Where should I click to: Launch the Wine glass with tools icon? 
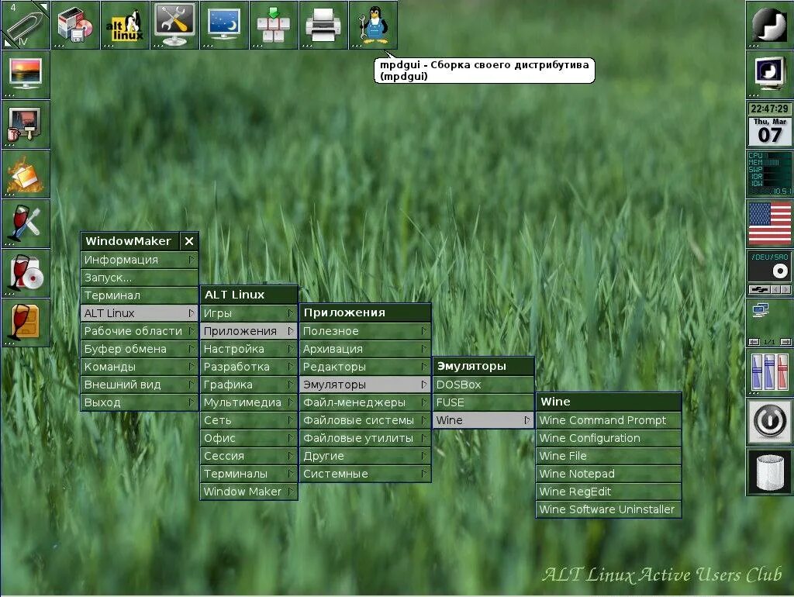click(26, 223)
